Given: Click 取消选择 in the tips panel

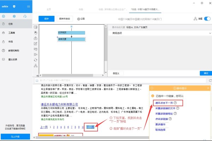Looking at the screenshot, I should click(x=160, y=130).
